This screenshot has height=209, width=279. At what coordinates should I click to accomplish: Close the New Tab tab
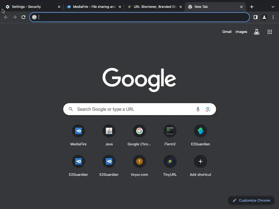(x=241, y=7)
